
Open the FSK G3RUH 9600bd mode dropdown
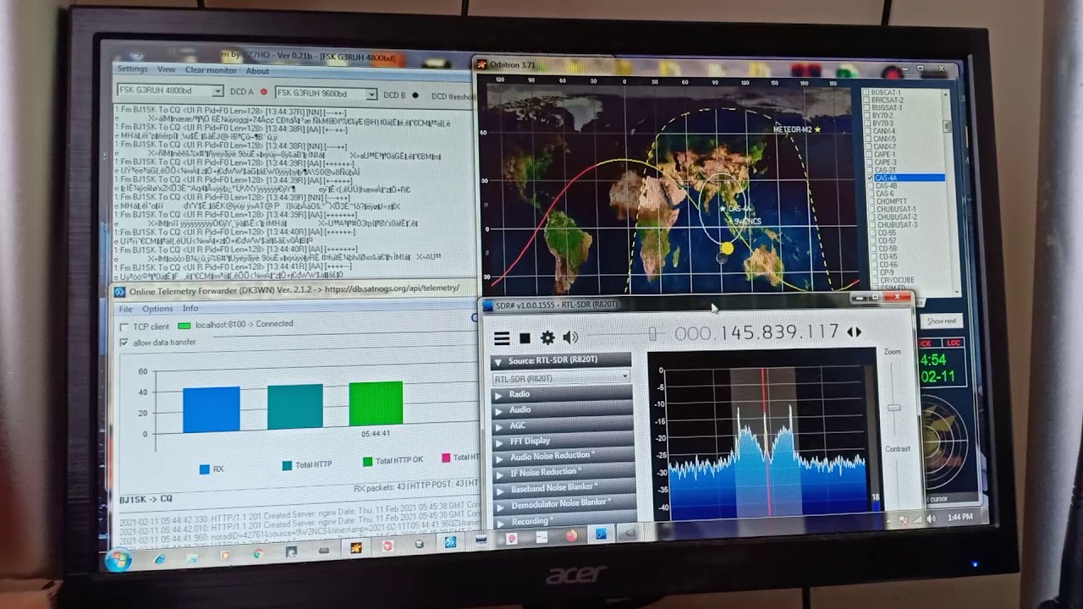(327, 94)
